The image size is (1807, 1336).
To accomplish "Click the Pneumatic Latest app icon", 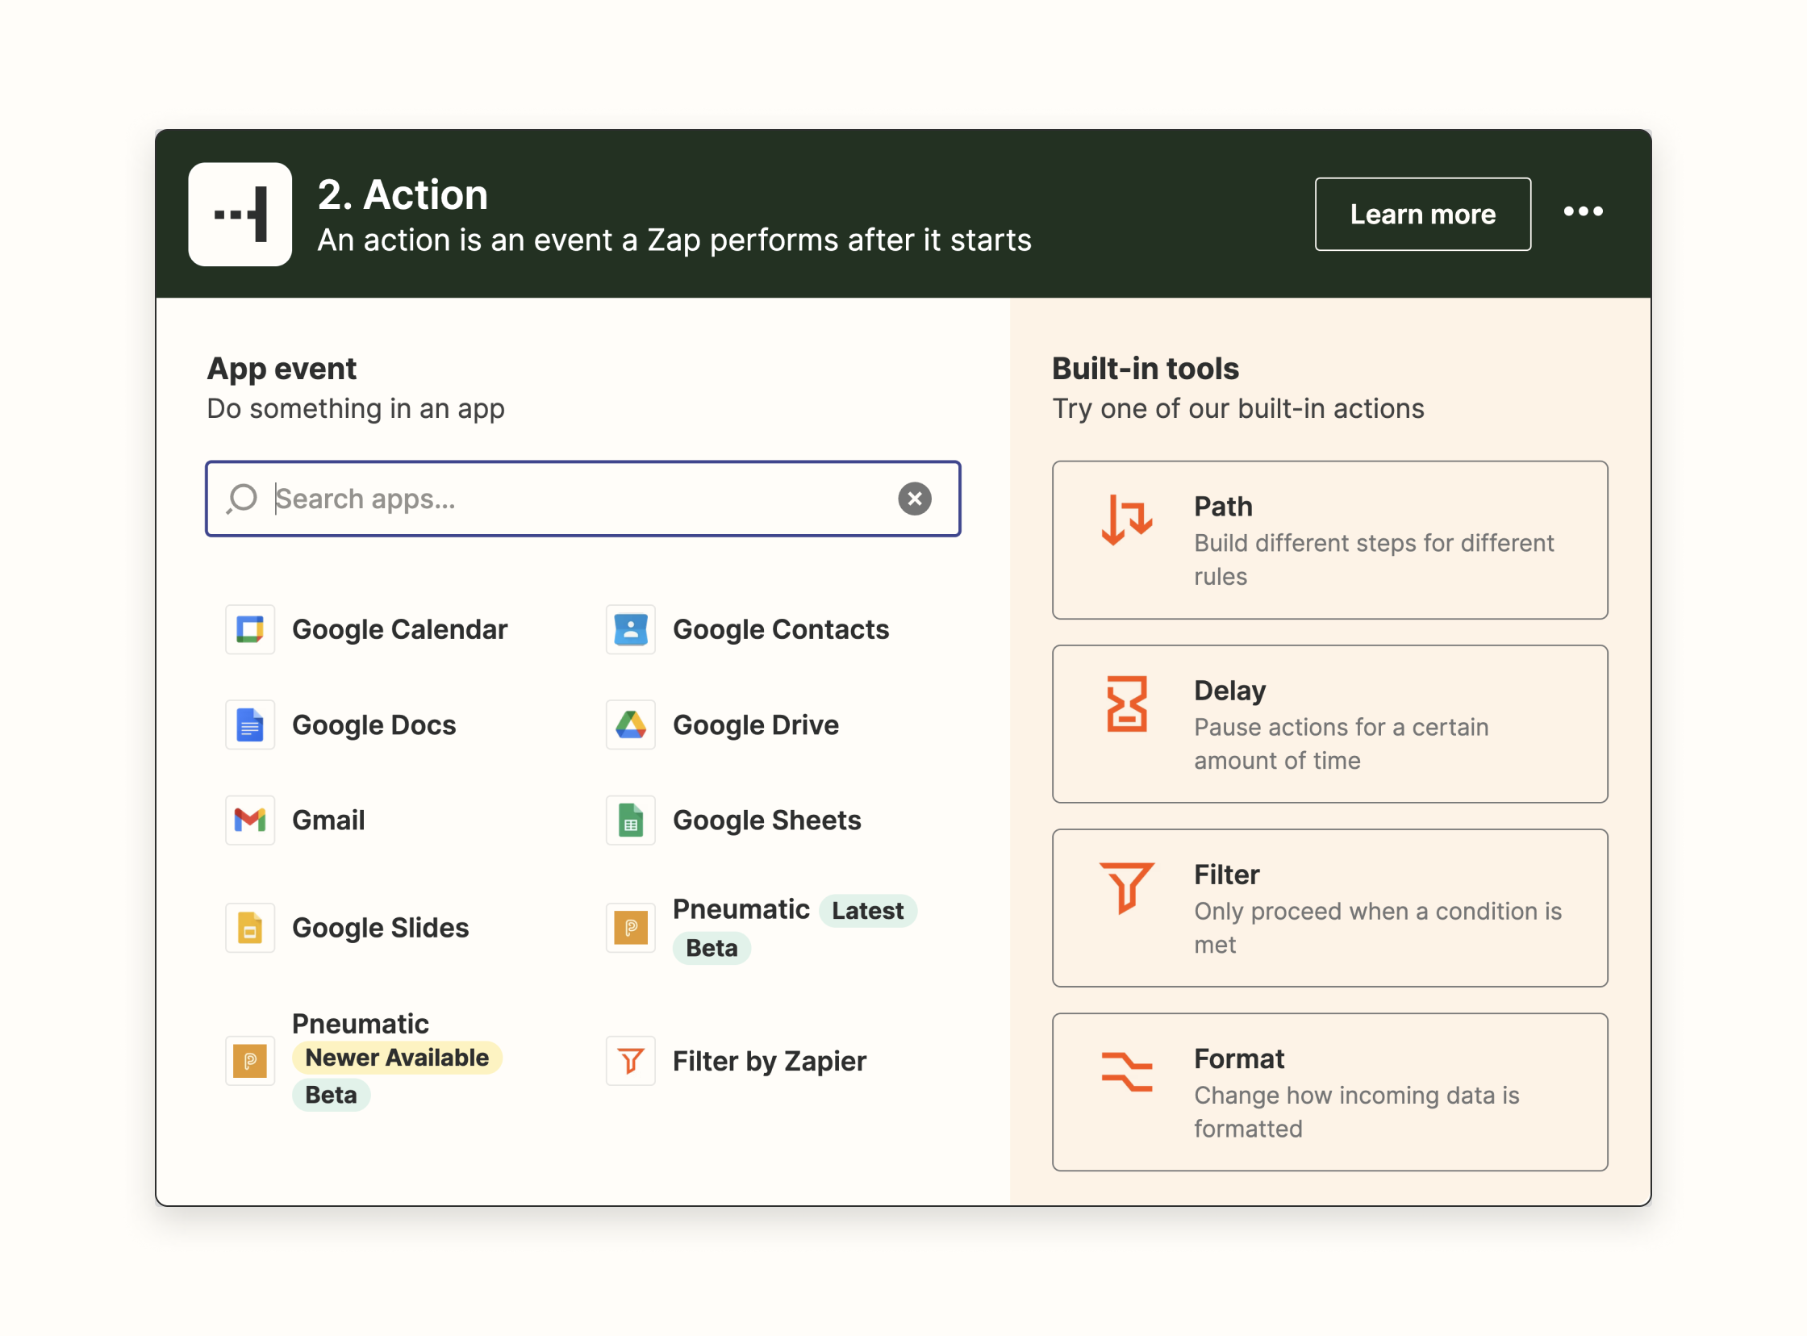I will pyautogui.click(x=631, y=928).
